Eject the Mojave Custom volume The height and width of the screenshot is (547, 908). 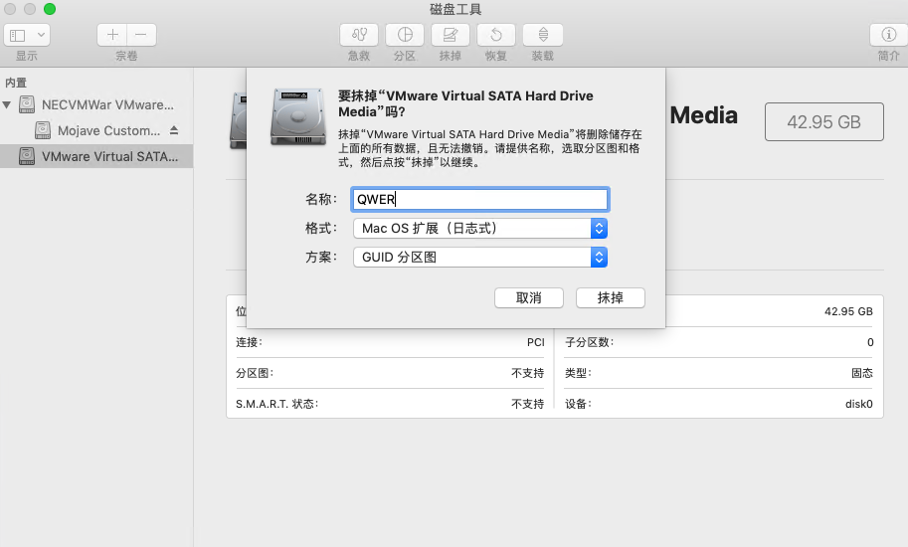point(174,130)
